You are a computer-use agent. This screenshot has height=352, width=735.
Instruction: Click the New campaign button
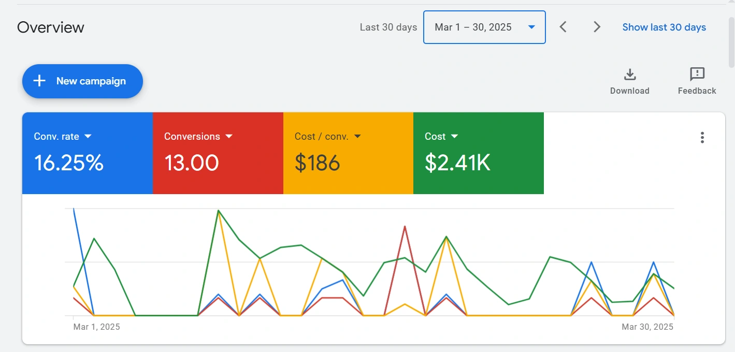82,81
